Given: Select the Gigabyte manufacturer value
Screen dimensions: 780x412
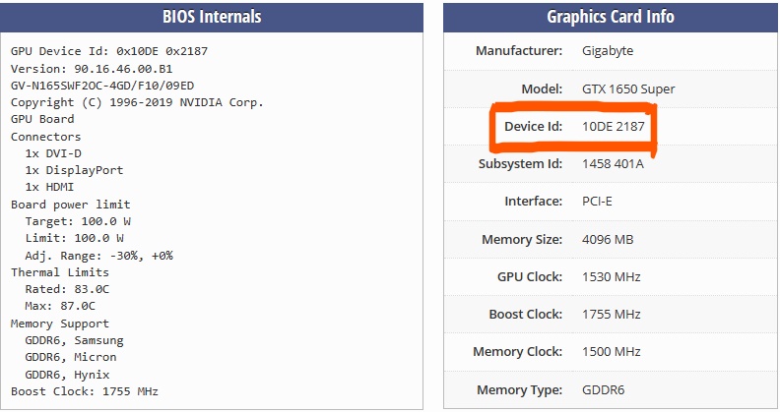Looking at the screenshot, I should point(608,51).
